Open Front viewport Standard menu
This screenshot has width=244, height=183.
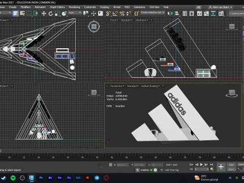[127, 20]
